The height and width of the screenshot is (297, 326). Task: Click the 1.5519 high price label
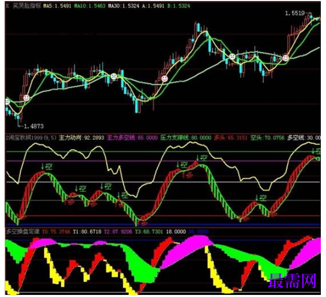(x=295, y=13)
